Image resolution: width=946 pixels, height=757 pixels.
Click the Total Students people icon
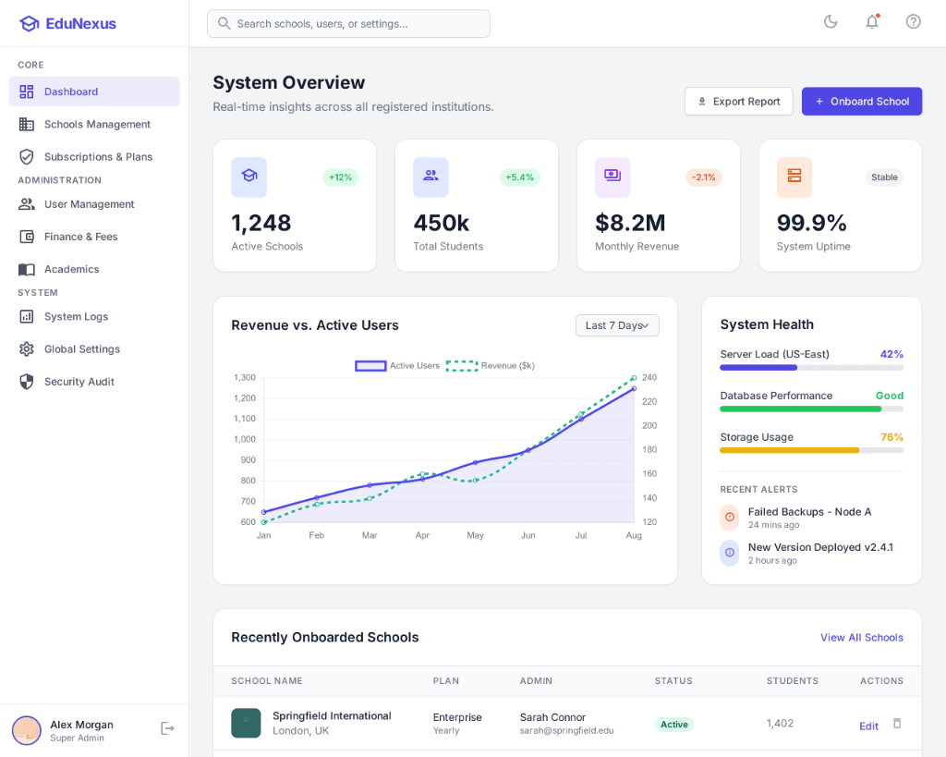point(431,177)
